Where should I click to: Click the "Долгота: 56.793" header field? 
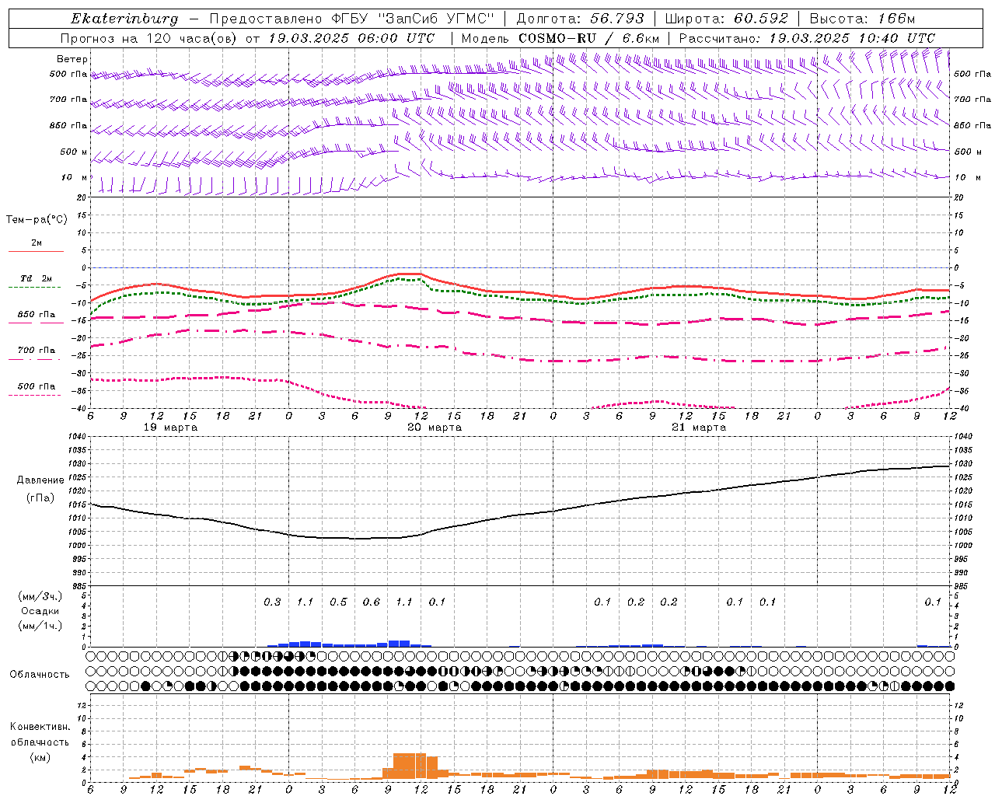pos(580,19)
